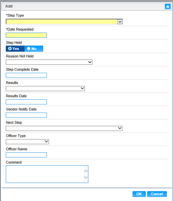
Task: Click Comment box scroll up arrow
Action: click(x=86, y=171)
